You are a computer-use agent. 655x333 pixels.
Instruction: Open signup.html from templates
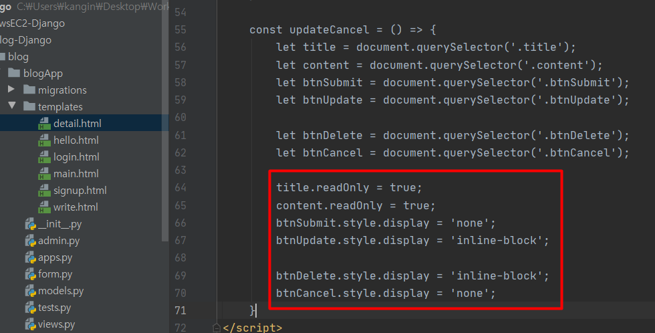point(80,191)
